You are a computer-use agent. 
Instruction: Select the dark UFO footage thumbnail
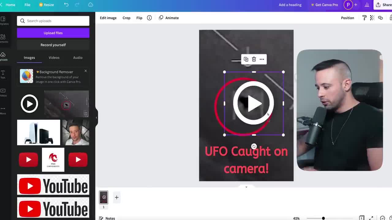[x=66, y=104]
